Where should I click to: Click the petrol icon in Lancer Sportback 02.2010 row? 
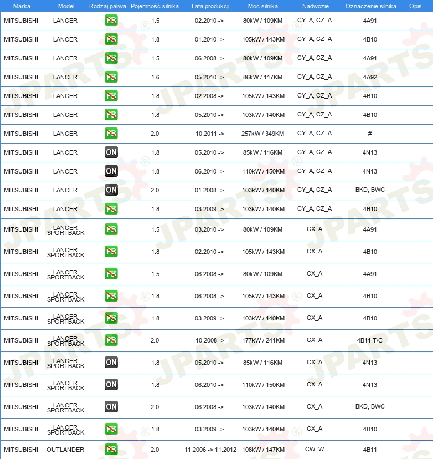pyautogui.click(x=111, y=252)
